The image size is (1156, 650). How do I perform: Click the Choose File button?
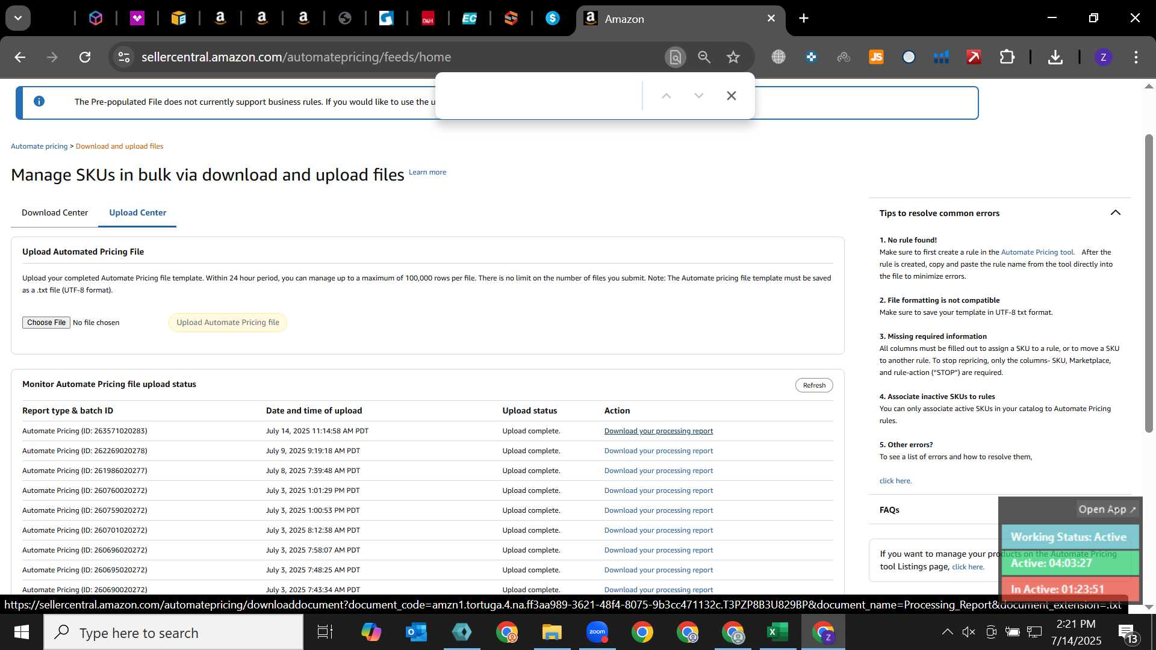(x=46, y=323)
